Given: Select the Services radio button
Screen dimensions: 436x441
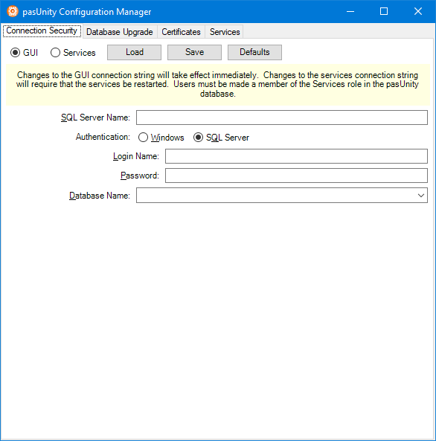Looking at the screenshot, I should pos(73,53).
